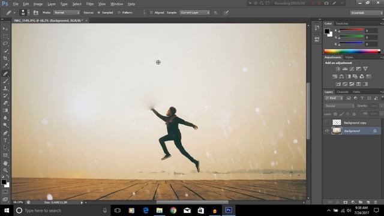Screen dimensions: 384x216
Task: Switch to the Channels tab
Action: [343, 92]
